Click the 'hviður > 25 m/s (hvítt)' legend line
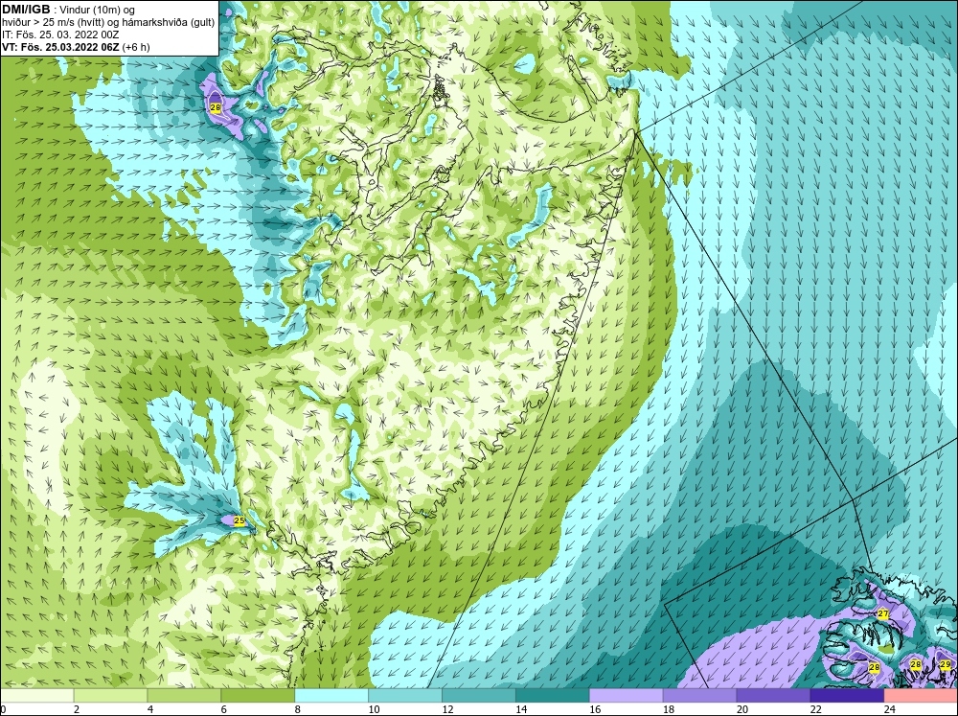This screenshot has width=958, height=716. pos(53,22)
